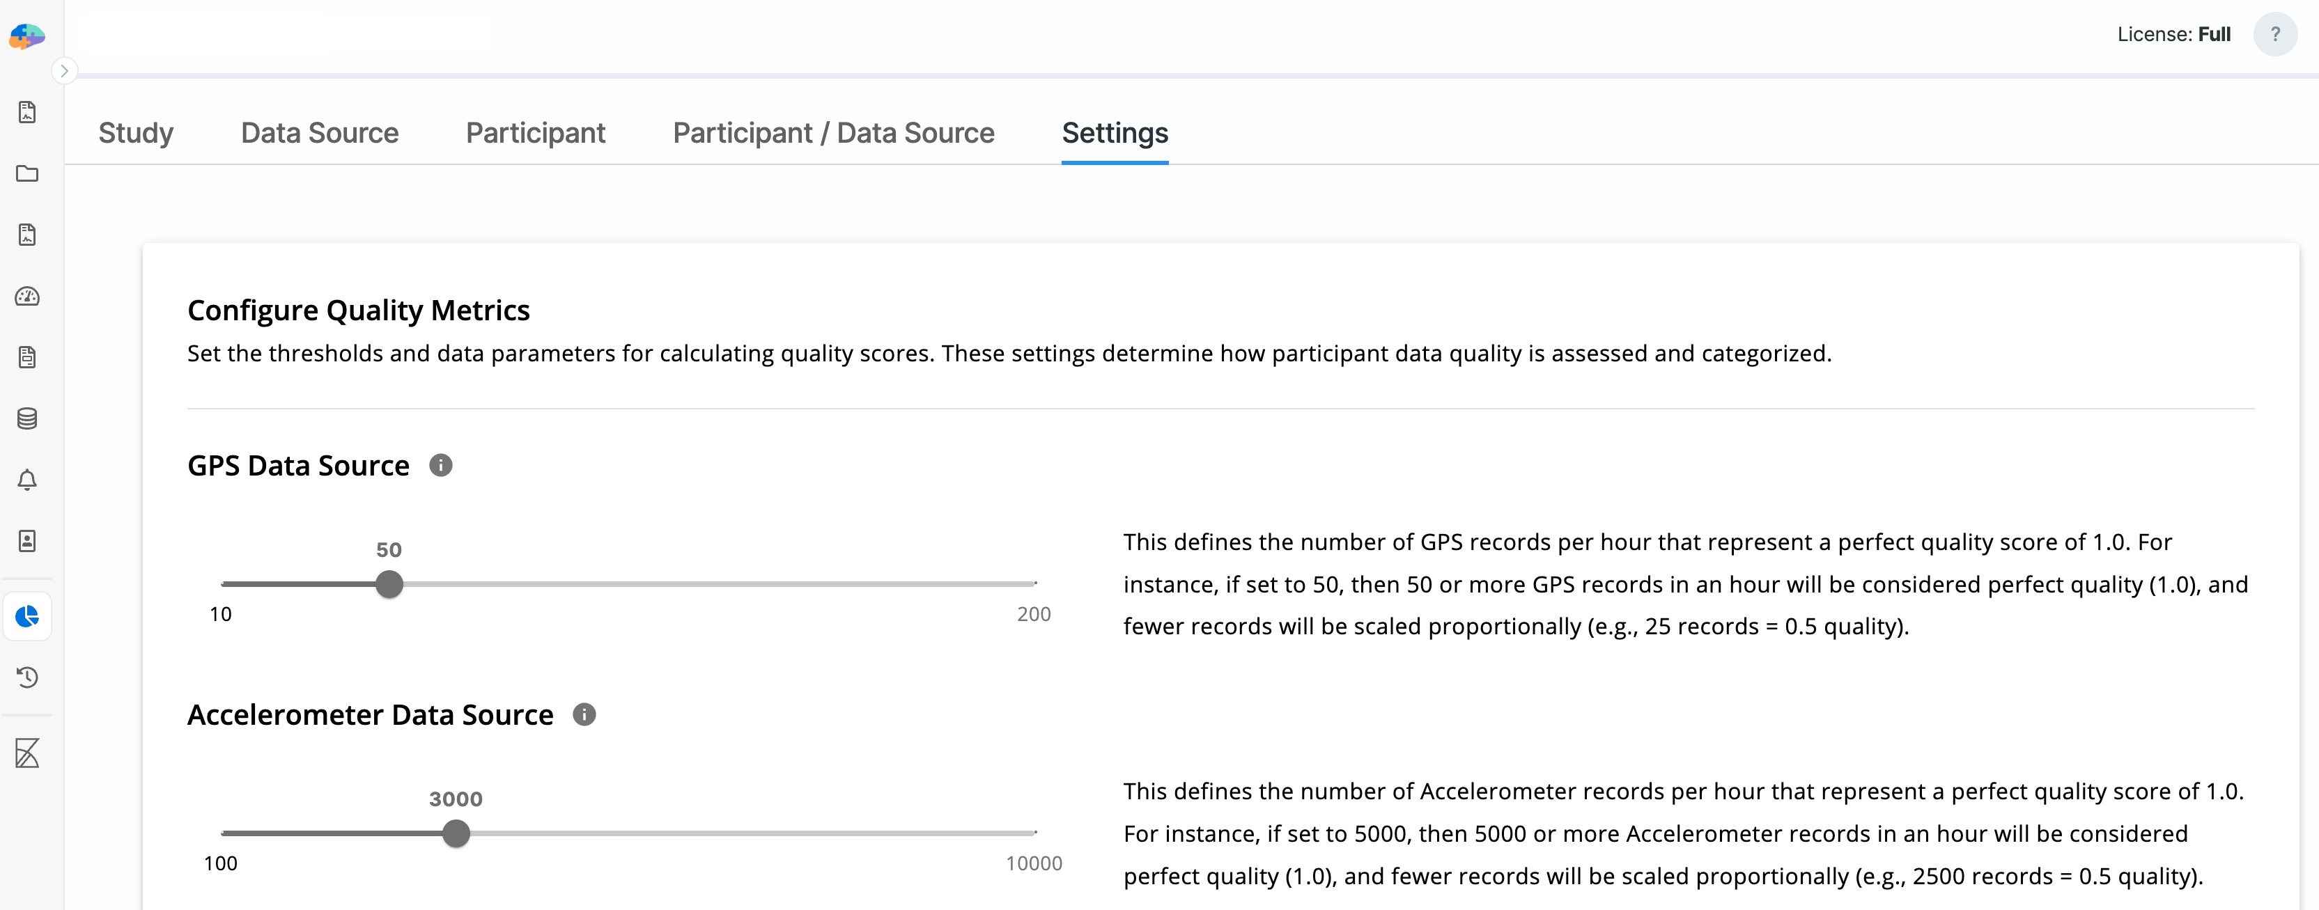
Task: Open the folder icon in the sidebar
Action: (27, 174)
